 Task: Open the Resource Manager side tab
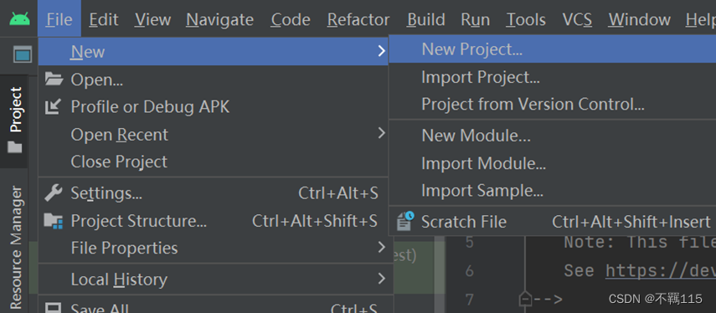pos(16,246)
